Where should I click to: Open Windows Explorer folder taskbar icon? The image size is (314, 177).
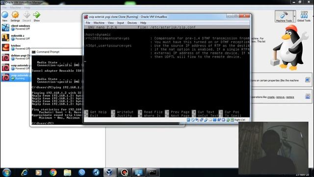click(68, 173)
